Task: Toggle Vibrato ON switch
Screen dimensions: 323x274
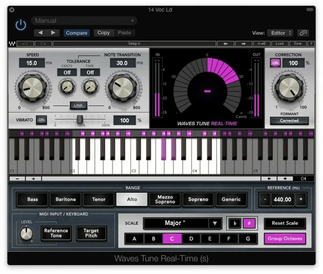Action: click(x=41, y=120)
